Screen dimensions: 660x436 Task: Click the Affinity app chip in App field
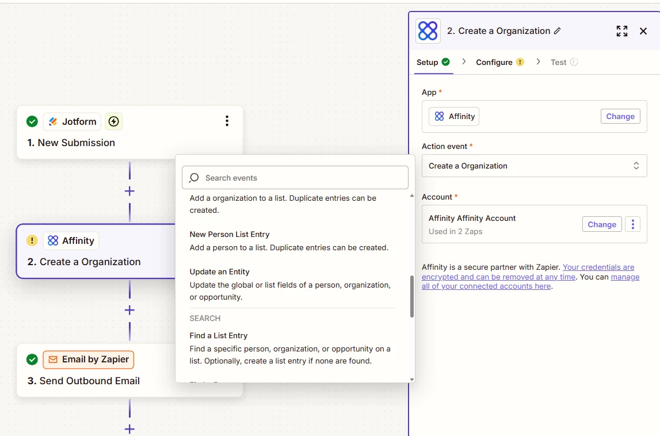click(x=454, y=117)
